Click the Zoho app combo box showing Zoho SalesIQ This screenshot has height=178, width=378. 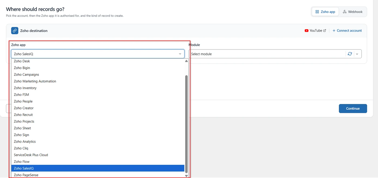98,54
